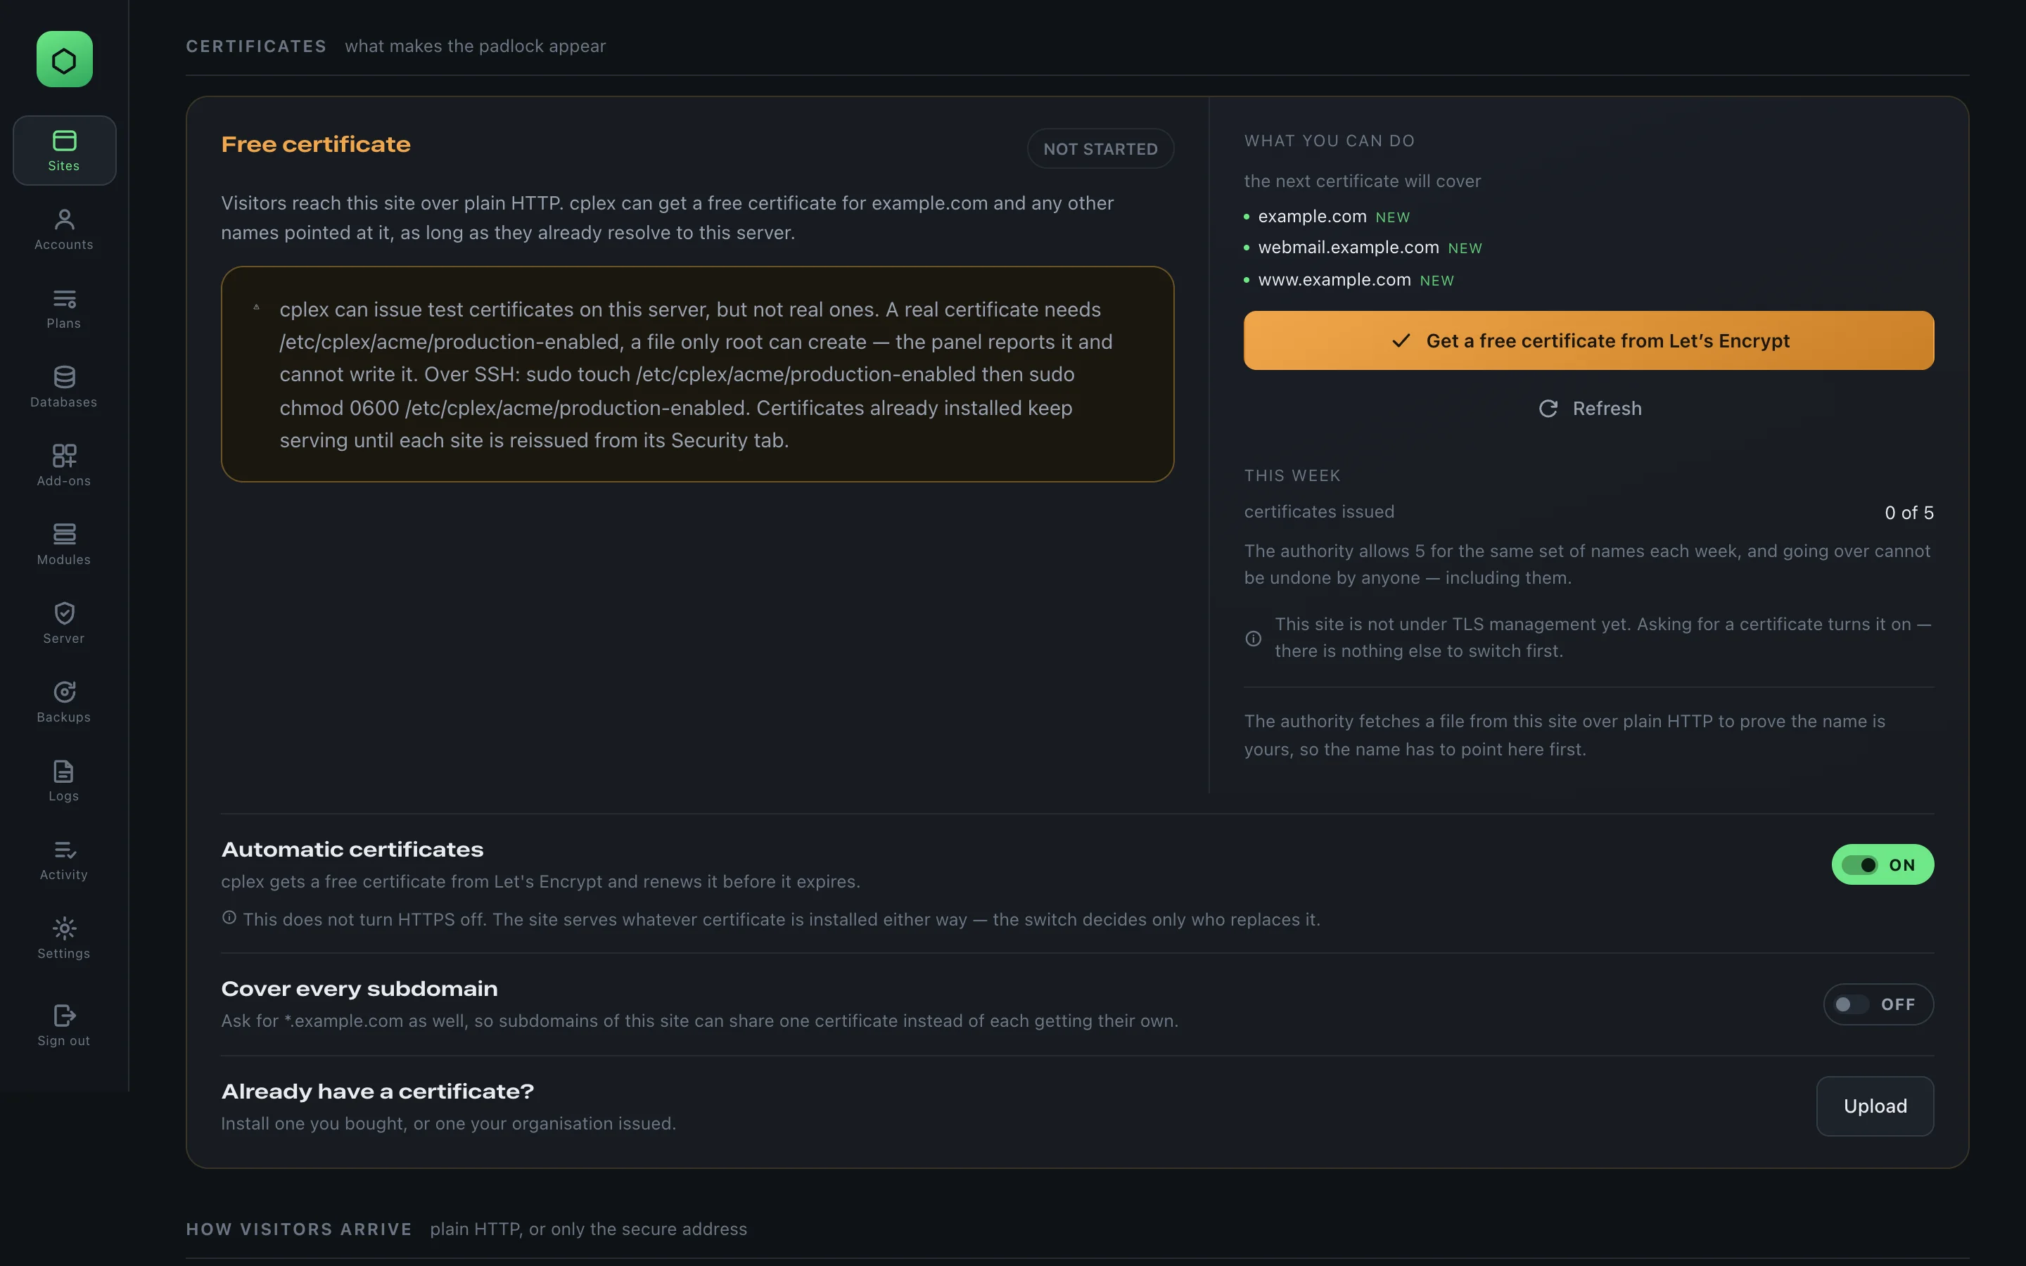The height and width of the screenshot is (1266, 2026).
Task: View the Activity sidebar item
Action: [65, 859]
